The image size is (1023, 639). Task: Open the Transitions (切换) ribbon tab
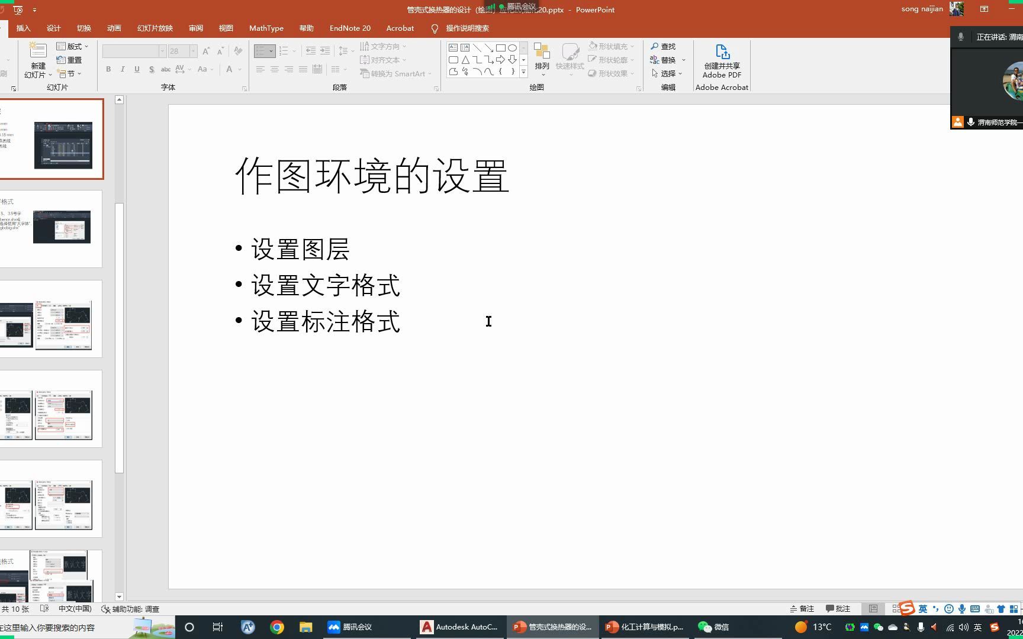(x=84, y=28)
